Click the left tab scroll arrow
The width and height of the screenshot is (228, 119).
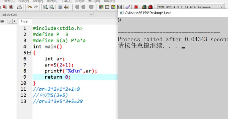[x=10, y=21]
